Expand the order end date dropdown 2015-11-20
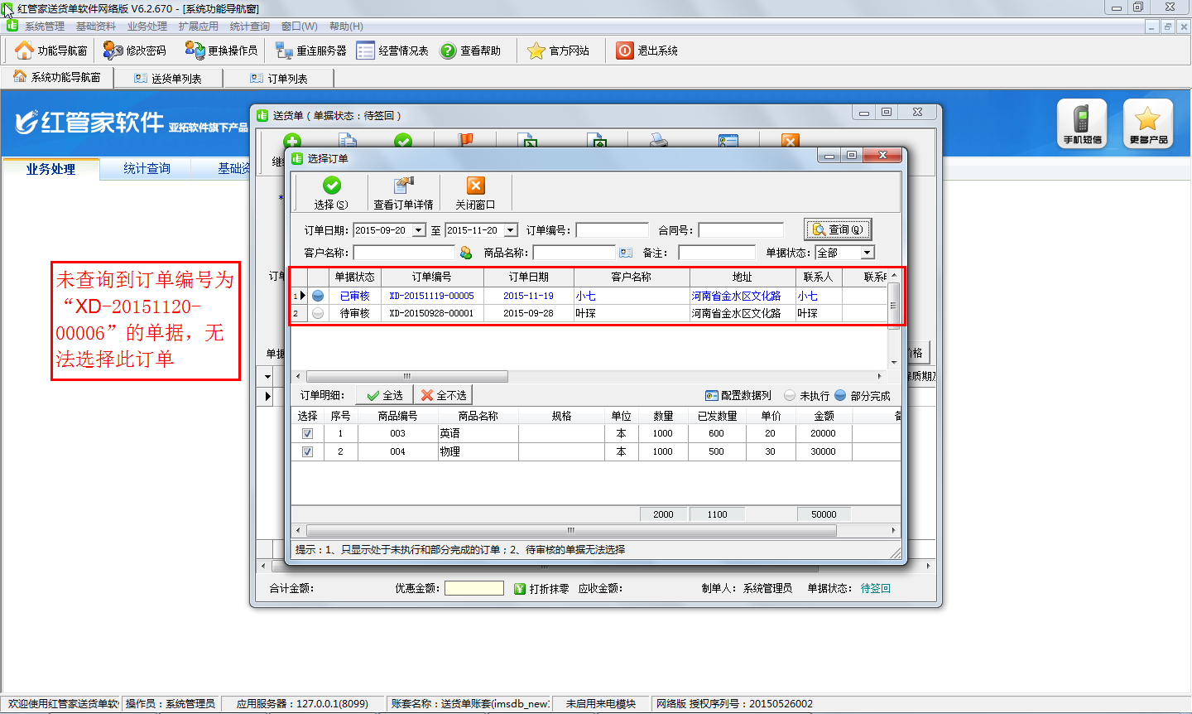The width and height of the screenshot is (1192, 714). (x=511, y=230)
